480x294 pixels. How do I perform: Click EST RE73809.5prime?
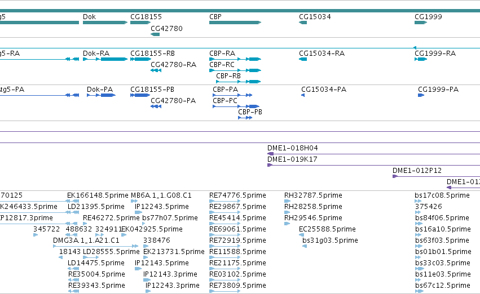237,286
